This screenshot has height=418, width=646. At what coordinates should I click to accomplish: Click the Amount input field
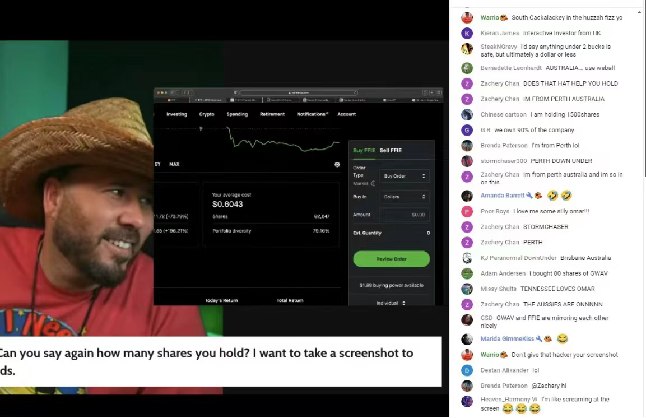pos(404,215)
